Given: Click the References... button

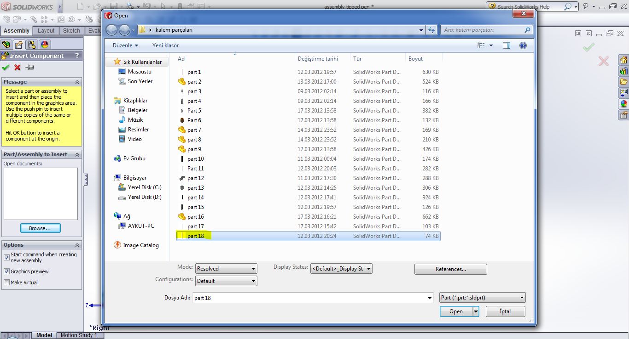Looking at the screenshot, I should [450, 269].
